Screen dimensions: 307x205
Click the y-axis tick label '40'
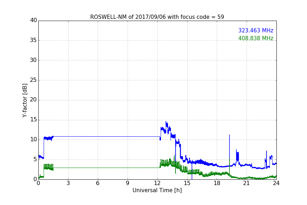pyautogui.click(x=33, y=20)
